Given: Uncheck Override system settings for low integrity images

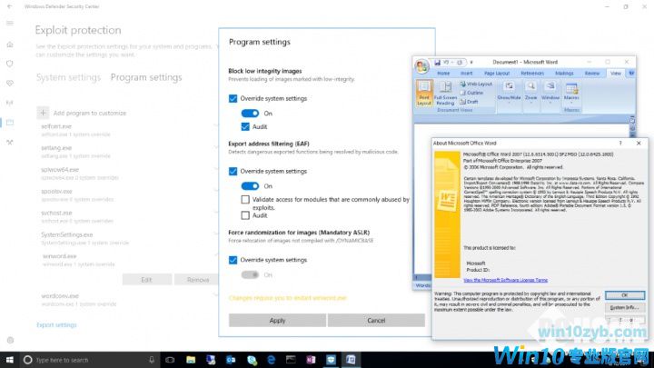Looking at the screenshot, I should tap(233, 96).
